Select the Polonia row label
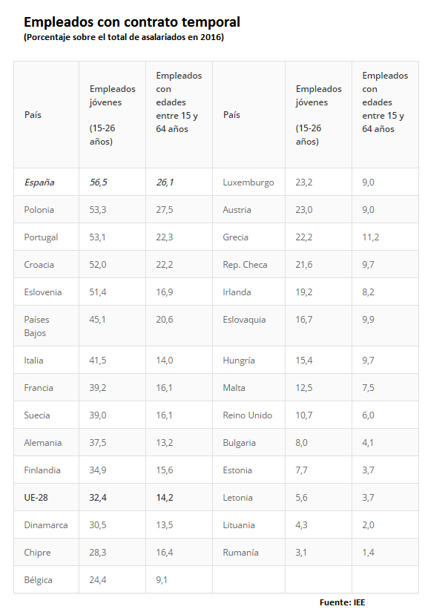The image size is (425, 612). 39,210
